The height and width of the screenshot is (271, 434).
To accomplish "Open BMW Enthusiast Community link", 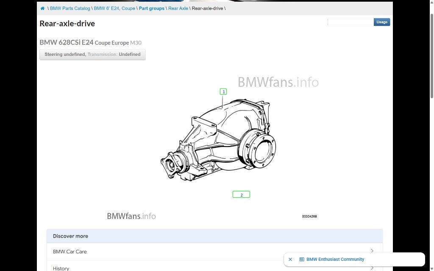I will 335,260.
